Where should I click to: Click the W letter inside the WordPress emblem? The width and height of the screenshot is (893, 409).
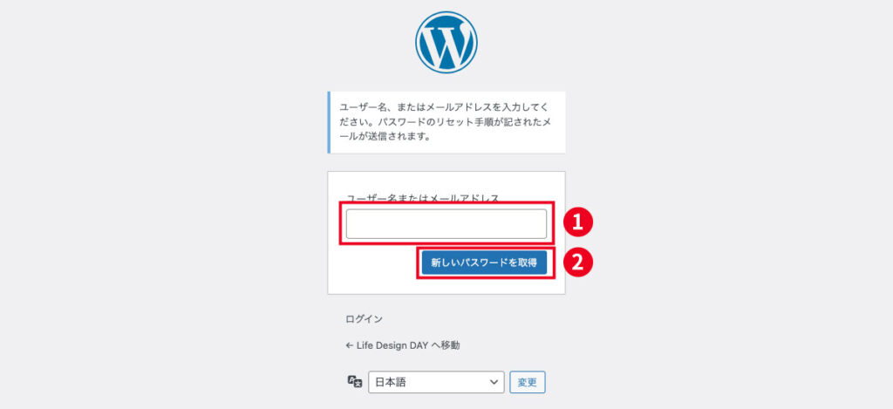[x=446, y=44]
